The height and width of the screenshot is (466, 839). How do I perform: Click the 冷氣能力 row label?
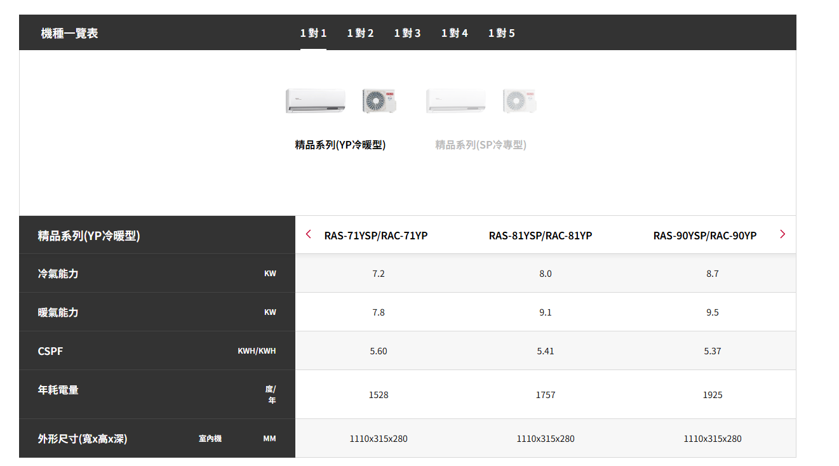(x=58, y=274)
